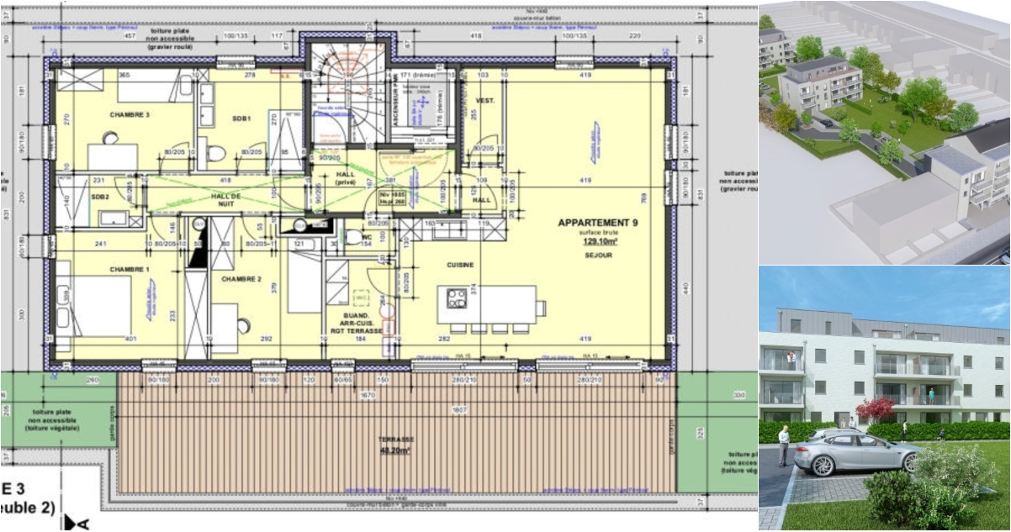Click the TERRASSE 48.20m² label
1011x532 pixels.
(x=394, y=445)
